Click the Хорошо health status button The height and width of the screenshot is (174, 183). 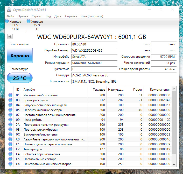coord(20,56)
